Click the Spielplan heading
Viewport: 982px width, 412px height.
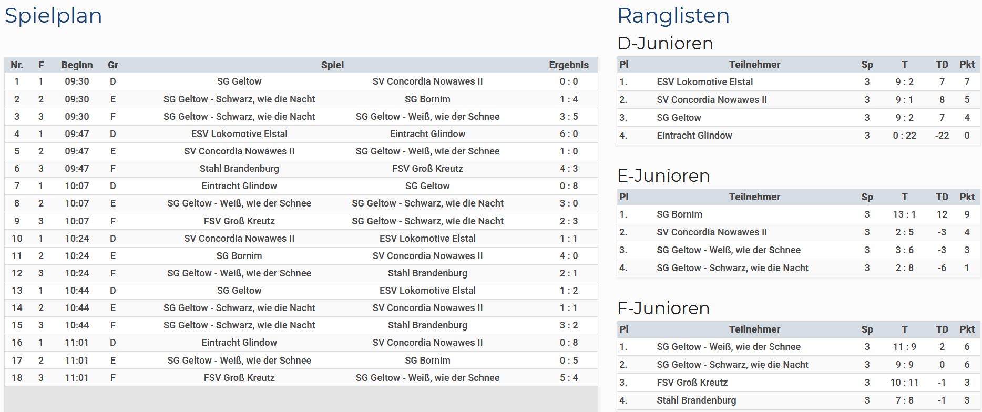[53, 16]
